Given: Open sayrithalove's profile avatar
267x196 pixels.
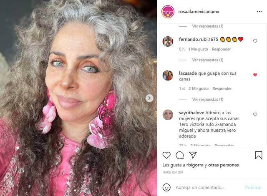Looking at the screenshot, I should pos(168,115).
